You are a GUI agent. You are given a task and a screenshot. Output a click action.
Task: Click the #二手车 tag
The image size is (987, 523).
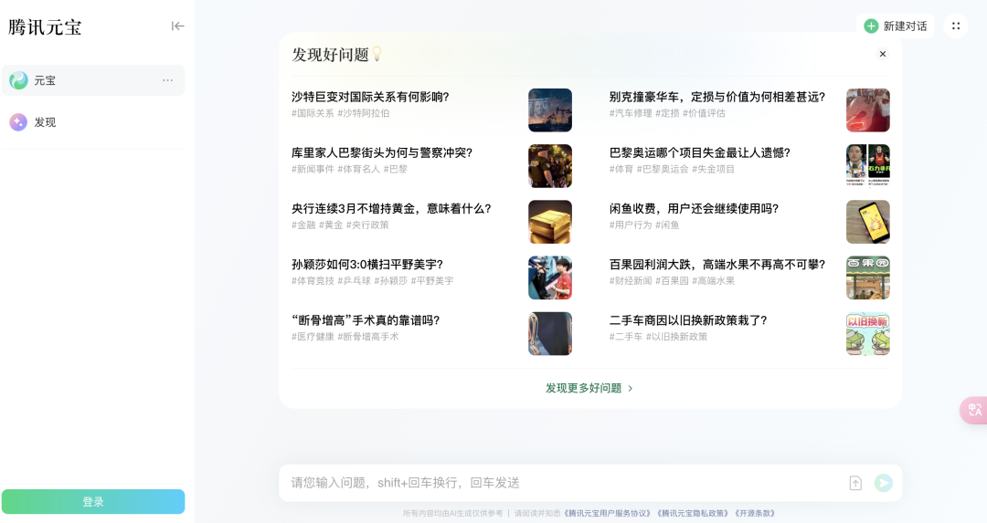[x=626, y=337]
